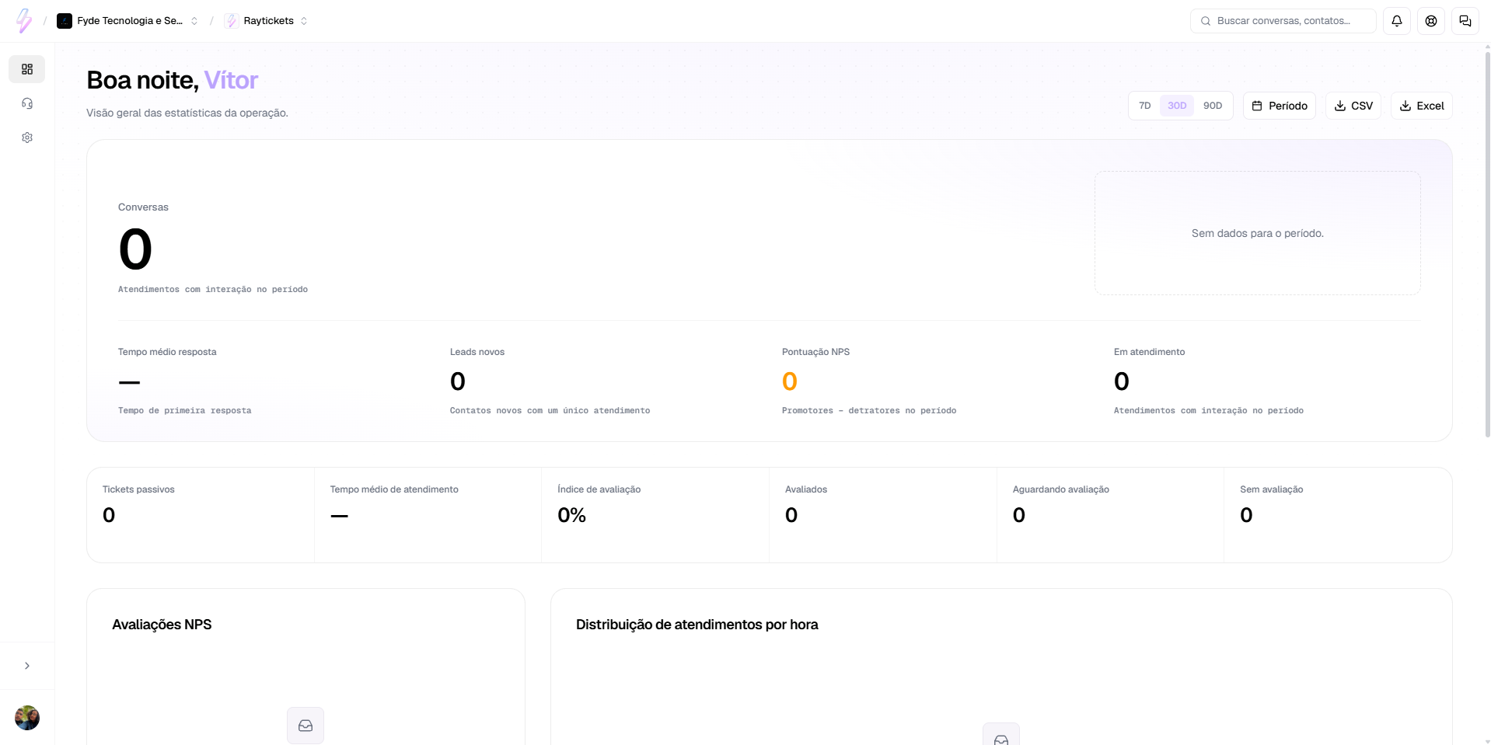
Task: Open the Fyde Tecnologia organization switcher
Action: (x=128, y=21)
